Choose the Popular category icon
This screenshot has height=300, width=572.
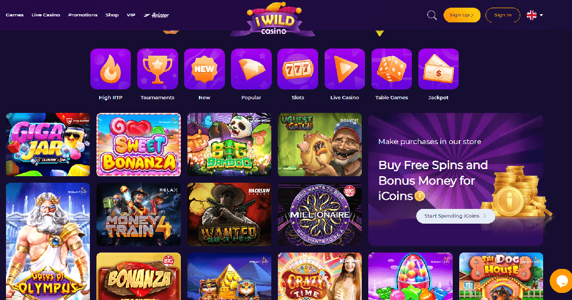[251, 69]
